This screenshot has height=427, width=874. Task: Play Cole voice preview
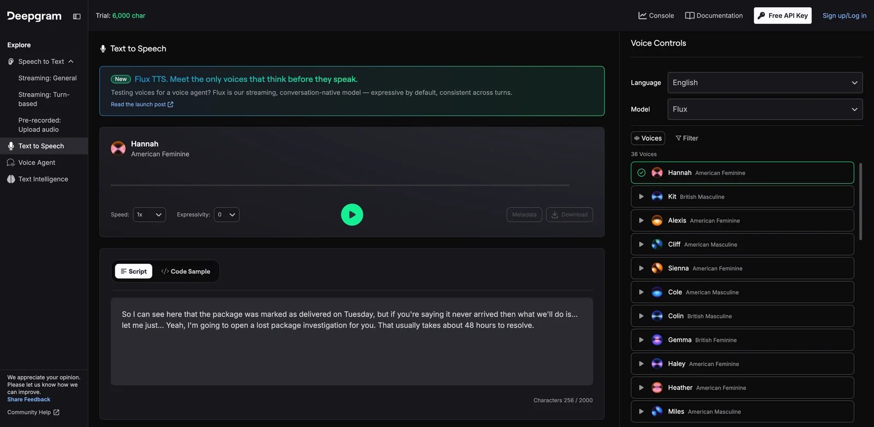click(x=641, y=292)
